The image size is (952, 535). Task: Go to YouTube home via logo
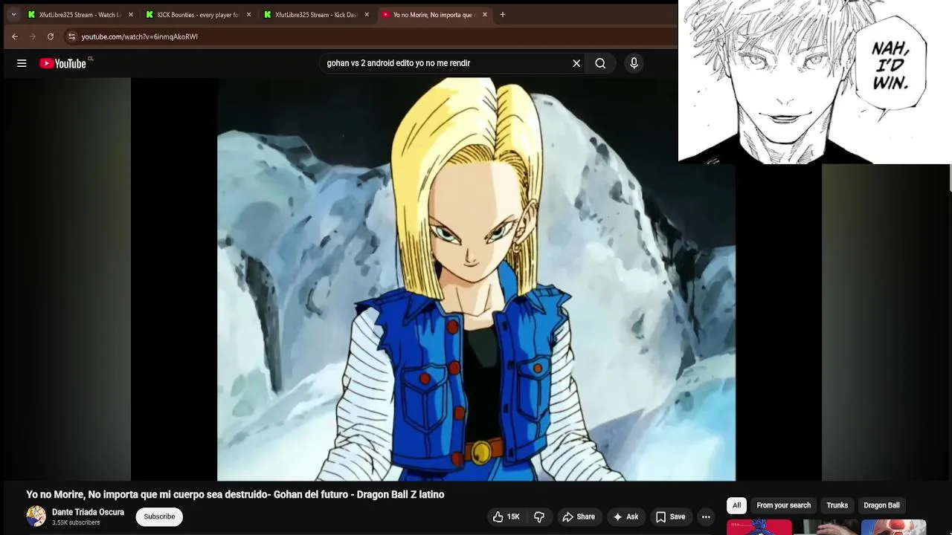tap(63, 63)
